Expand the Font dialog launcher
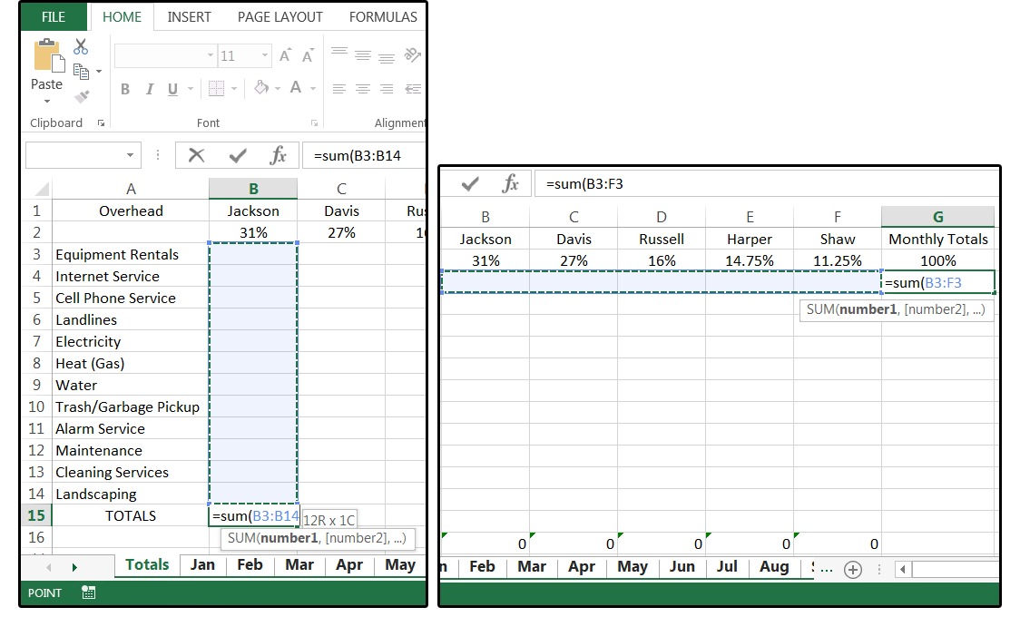Screen dimensions: 1020x617 point(314,122)
